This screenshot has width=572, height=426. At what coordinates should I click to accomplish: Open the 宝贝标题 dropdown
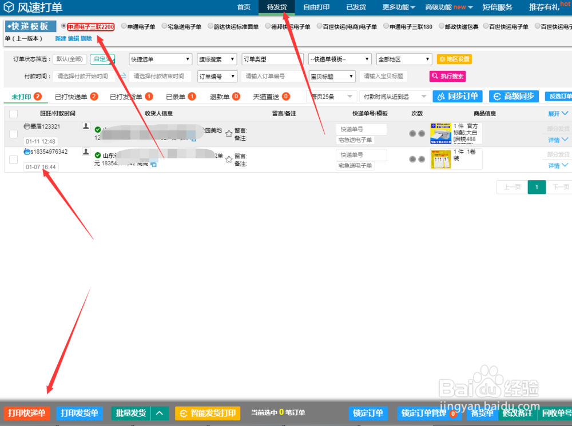[332, 76]
